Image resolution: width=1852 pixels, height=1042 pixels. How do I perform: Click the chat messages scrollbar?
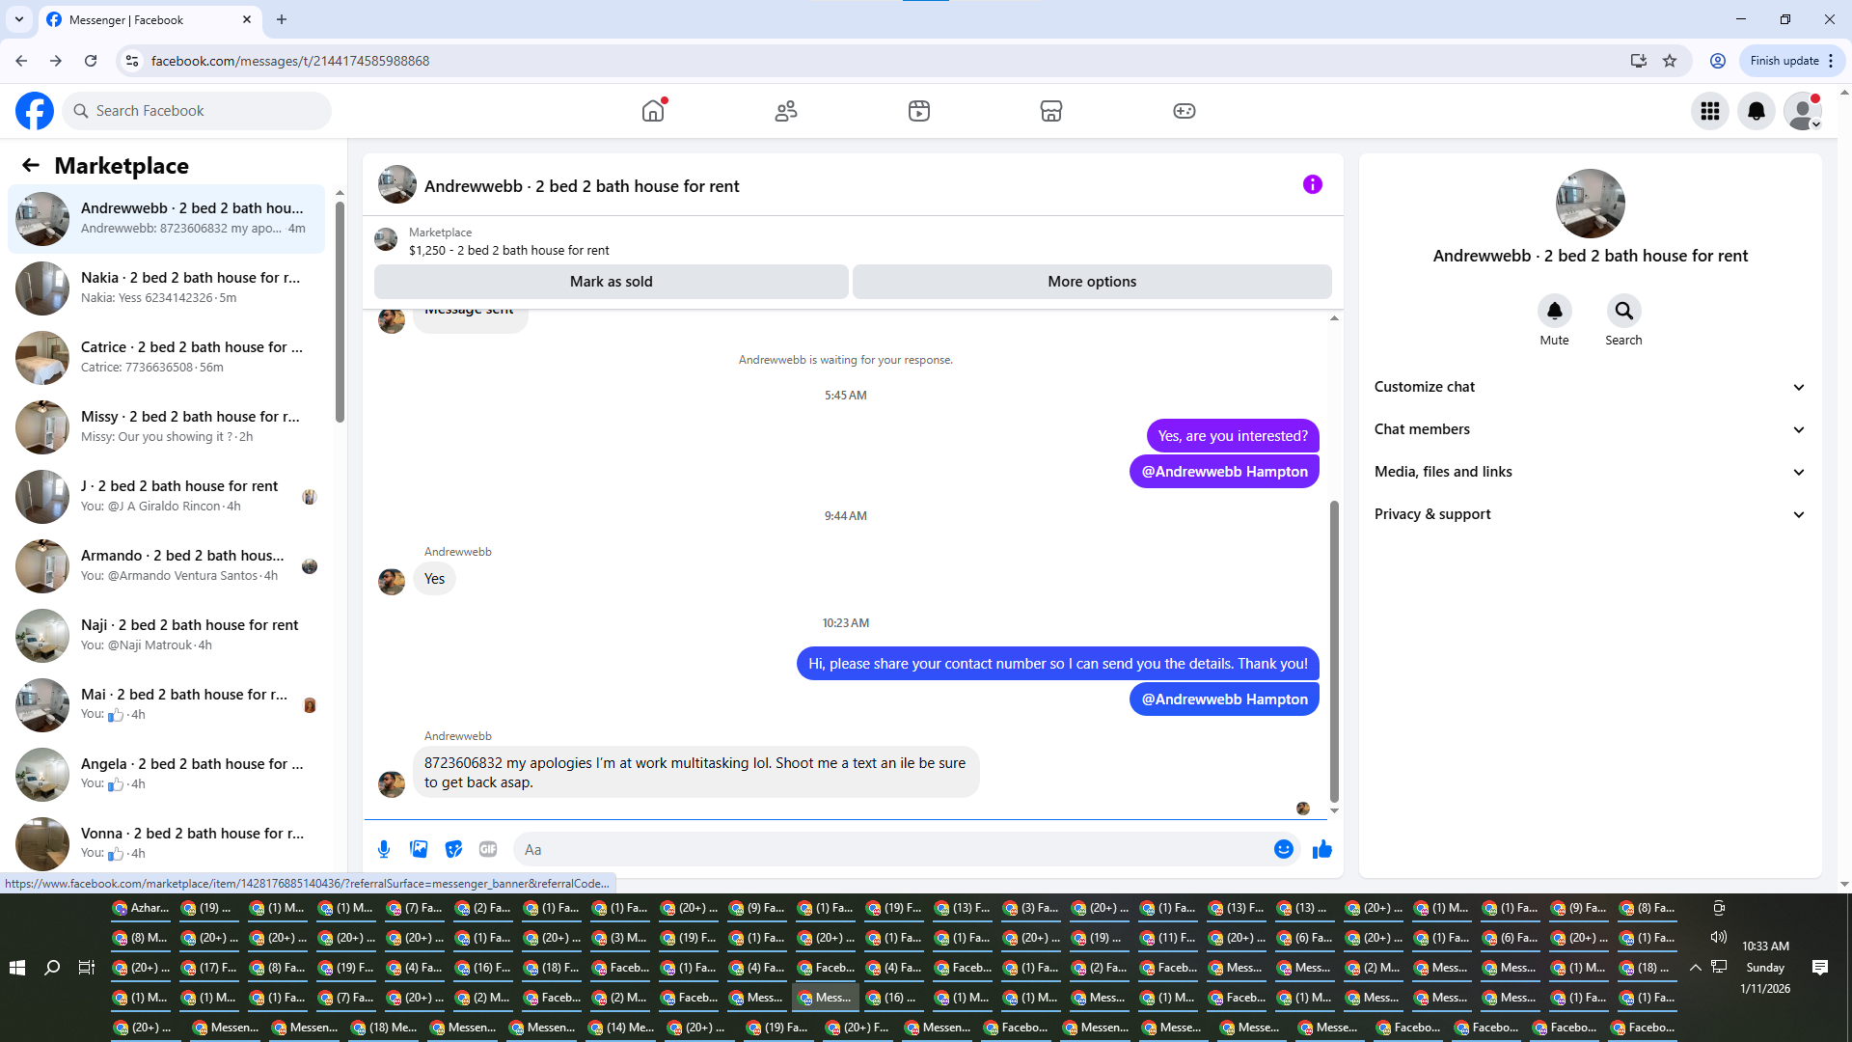[1334, 651]
